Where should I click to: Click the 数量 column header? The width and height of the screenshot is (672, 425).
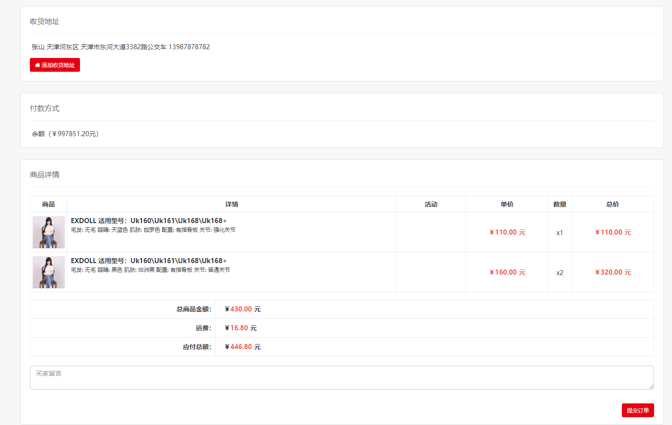tap(559, 204)
